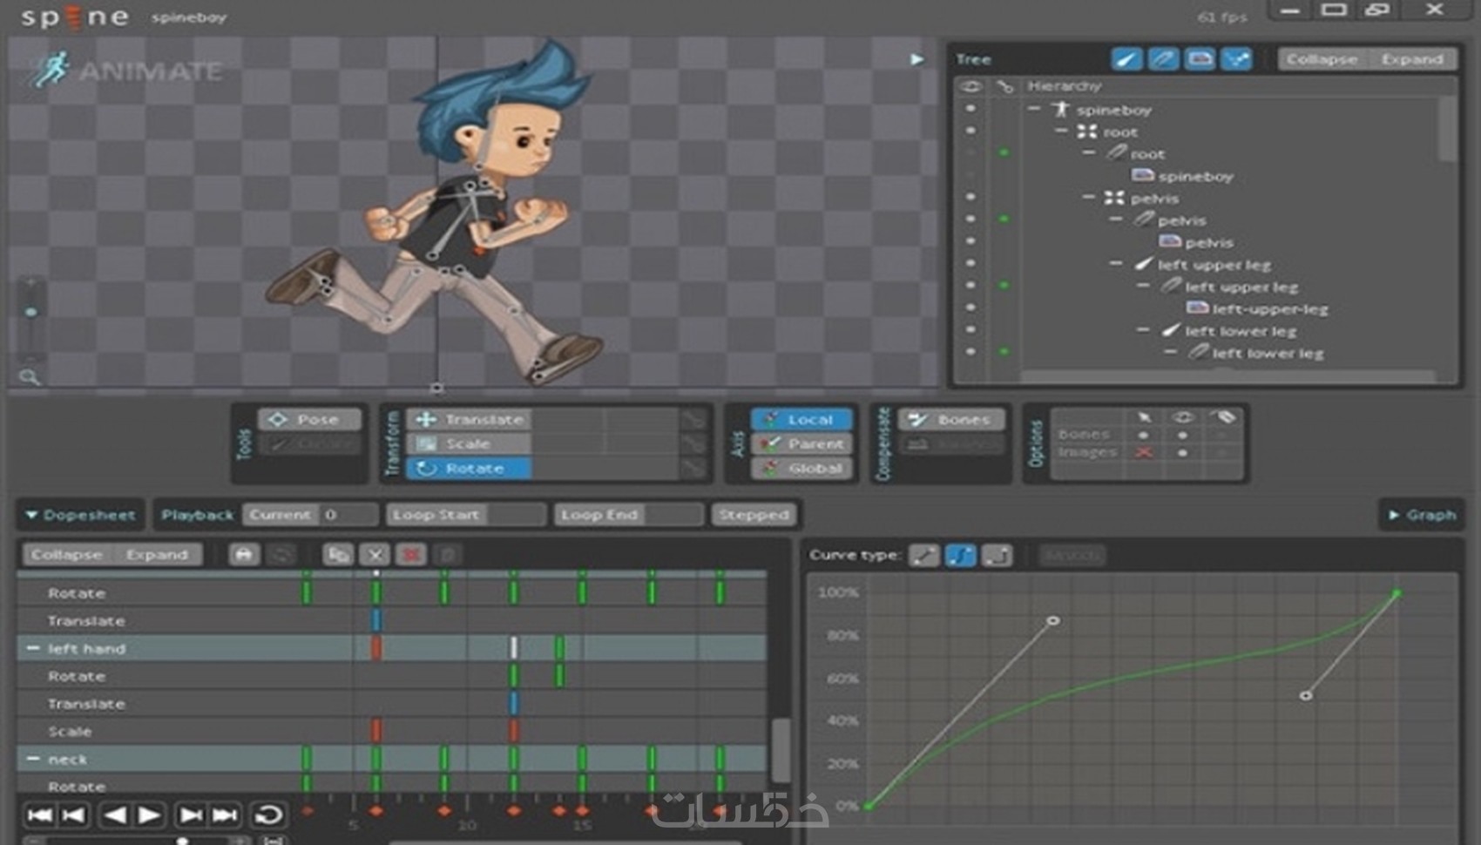
Task: Click the timeline zoom slider below playback controls
Action: click(182, 840)
